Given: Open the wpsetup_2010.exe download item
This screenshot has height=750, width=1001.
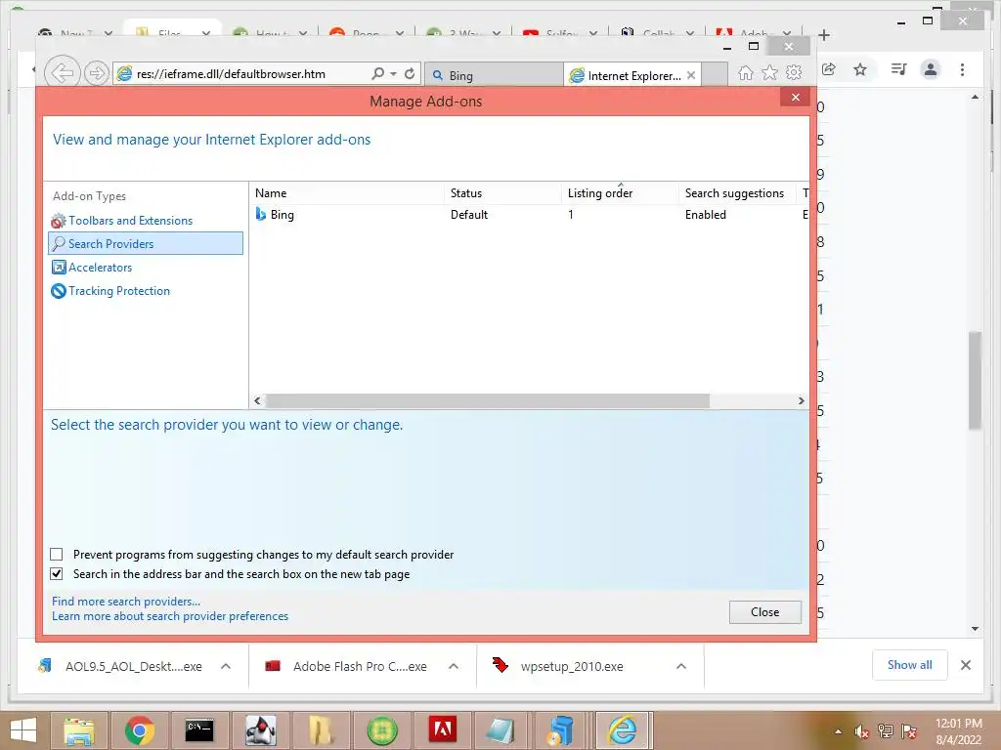Looking at the screenshot, I should (571, 666).
